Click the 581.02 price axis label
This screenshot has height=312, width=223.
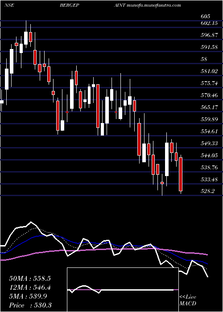209,71
